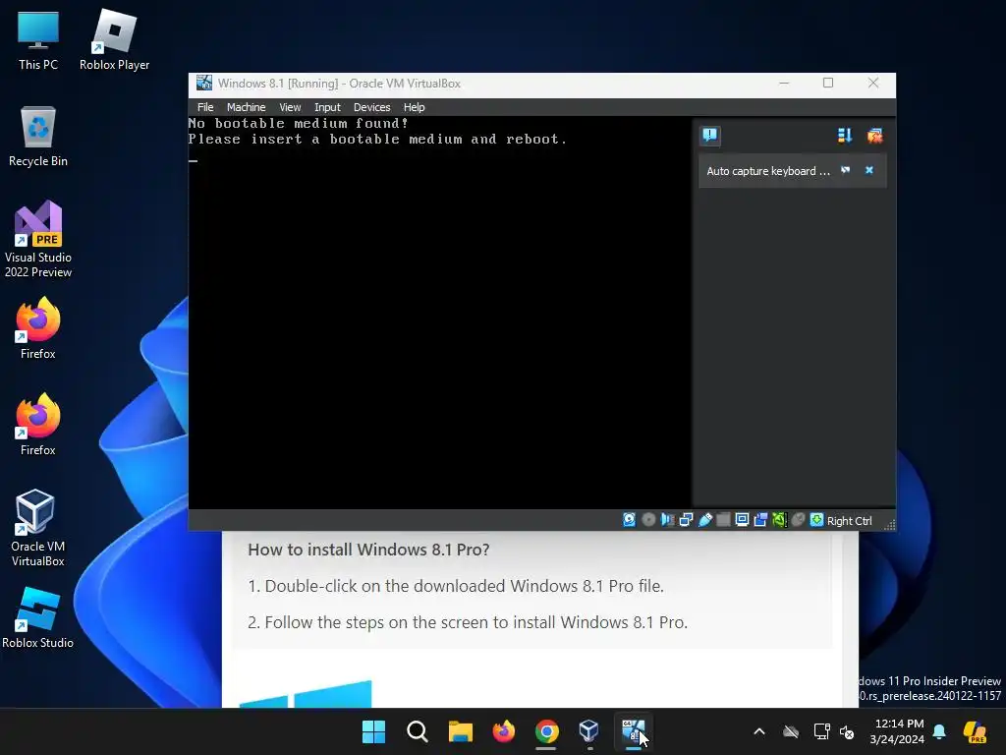This screenshot has width=1006, height=755.
Task: Click keyboard capture green arrow icon
Action: click(x=816, y=520)
